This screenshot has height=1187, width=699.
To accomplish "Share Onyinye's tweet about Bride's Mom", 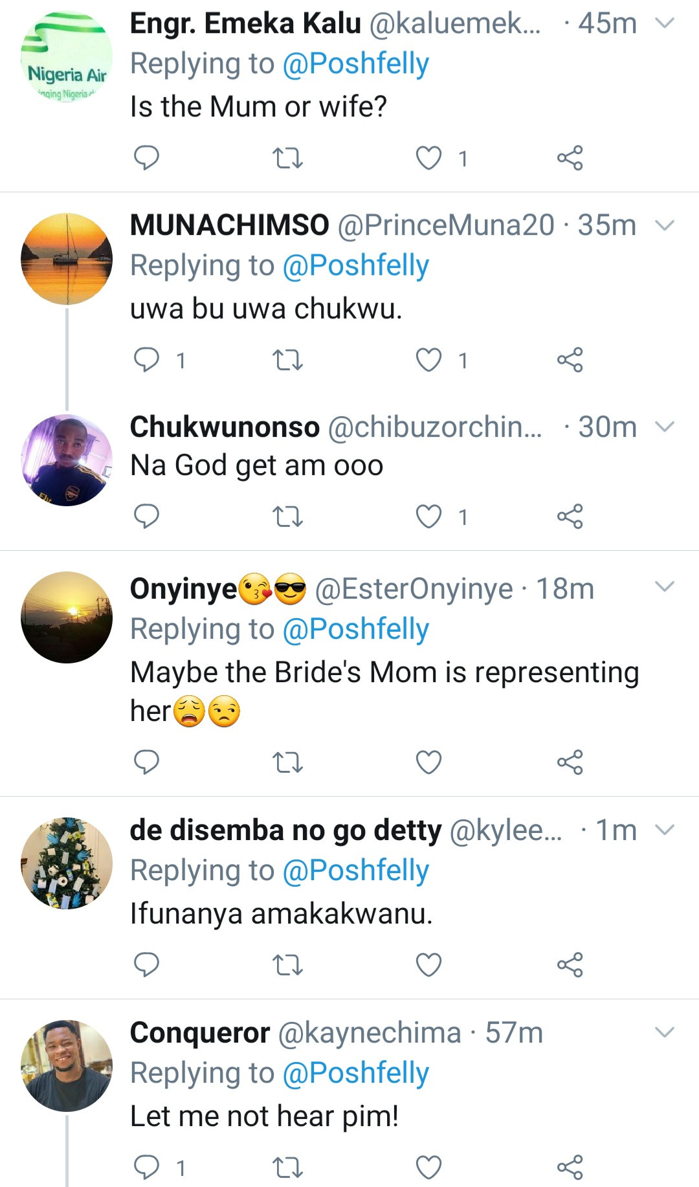I will tap(570, 762).
